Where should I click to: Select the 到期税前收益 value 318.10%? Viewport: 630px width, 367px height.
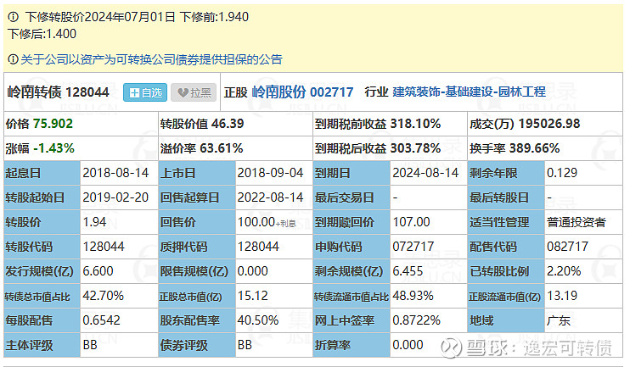(x=415, y=124)
